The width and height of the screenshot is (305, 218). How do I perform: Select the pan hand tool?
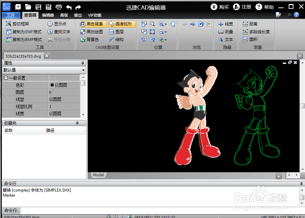[x=173, y=24]
